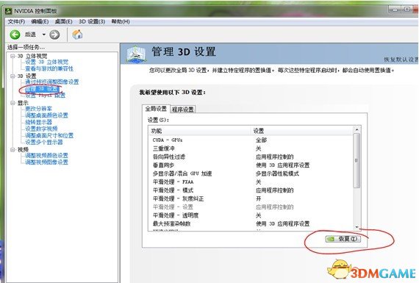The height and width of the screenshot is (283, 419).
Task: Open 更改分辨率 item
Action: (x=38, y=109)
